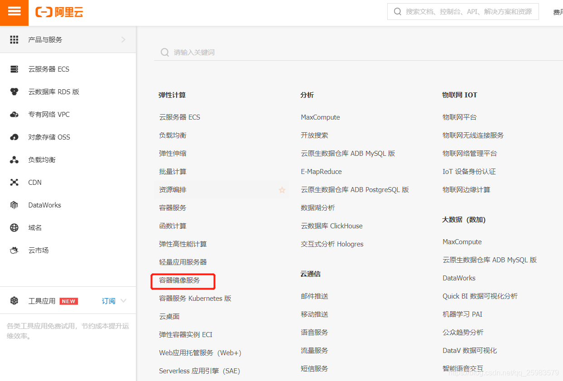This screenshot has width=563, height=381.
Task: Open Web应用托管服务 (Web+) link
Action: 200,353
